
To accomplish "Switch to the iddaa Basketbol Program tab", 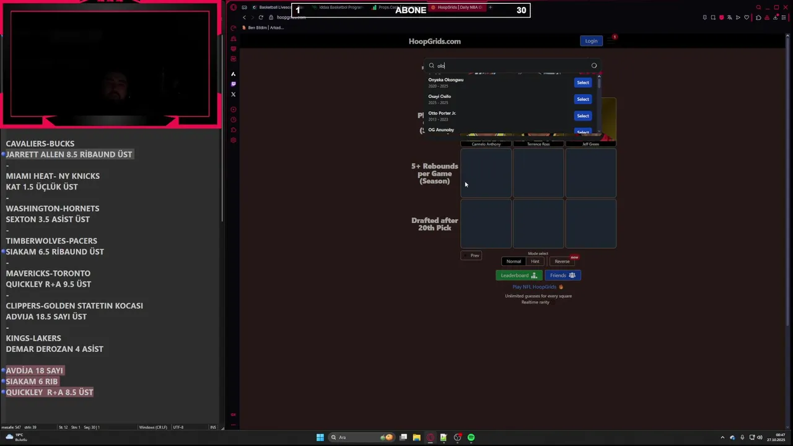I will [339, 7].
